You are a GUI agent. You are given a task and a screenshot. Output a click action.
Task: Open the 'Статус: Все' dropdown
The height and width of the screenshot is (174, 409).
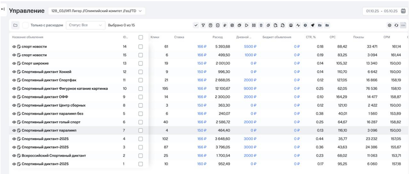click(85, 25)
